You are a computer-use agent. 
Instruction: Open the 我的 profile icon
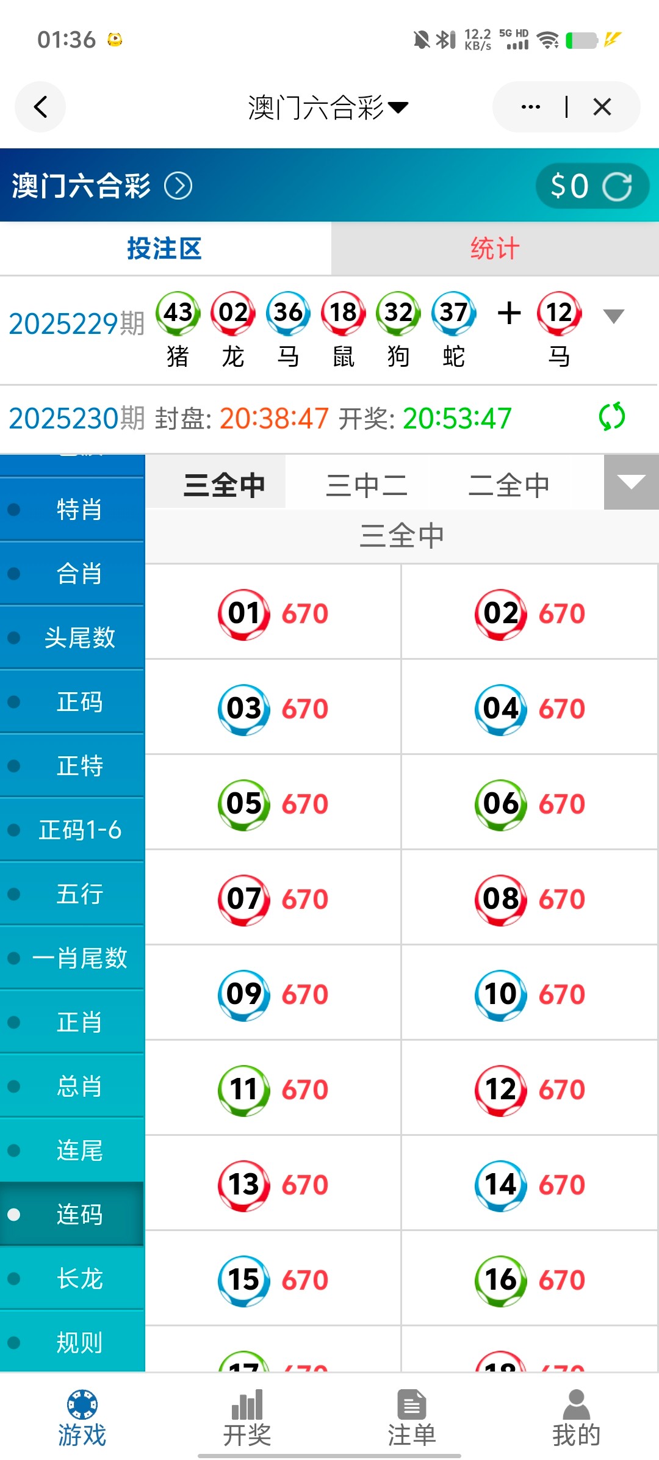(576, 1404)
